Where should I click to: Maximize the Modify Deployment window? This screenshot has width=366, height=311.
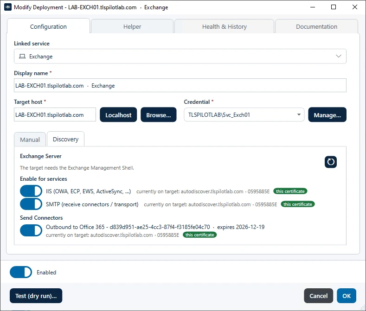(x=334, y=7)
